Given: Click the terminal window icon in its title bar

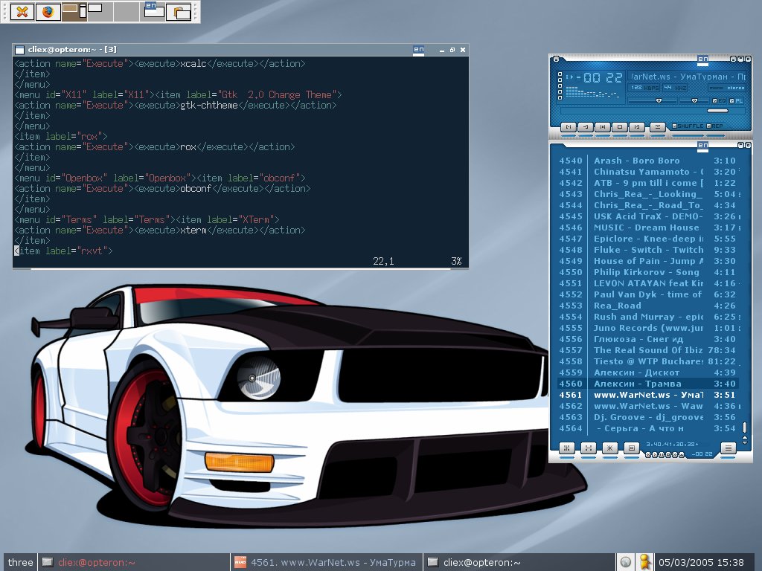Looking at the screenshot, I should pos(19,50).
